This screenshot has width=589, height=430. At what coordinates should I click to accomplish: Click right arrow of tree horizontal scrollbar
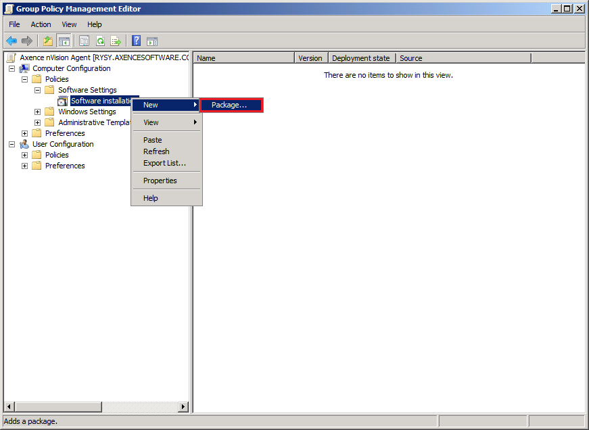(x=183, y=406)
